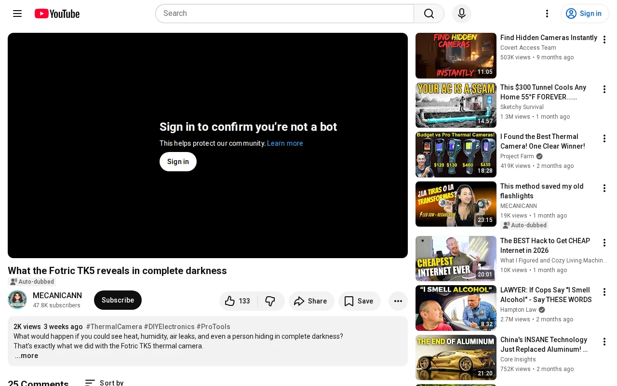Click Project Farm channel name

[x=517, y=156]
